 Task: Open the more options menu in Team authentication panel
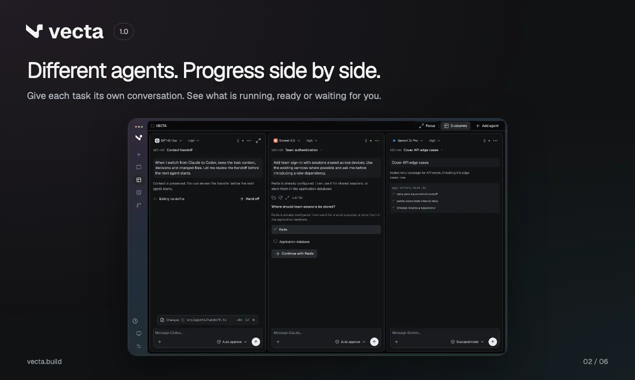[376, 140]
